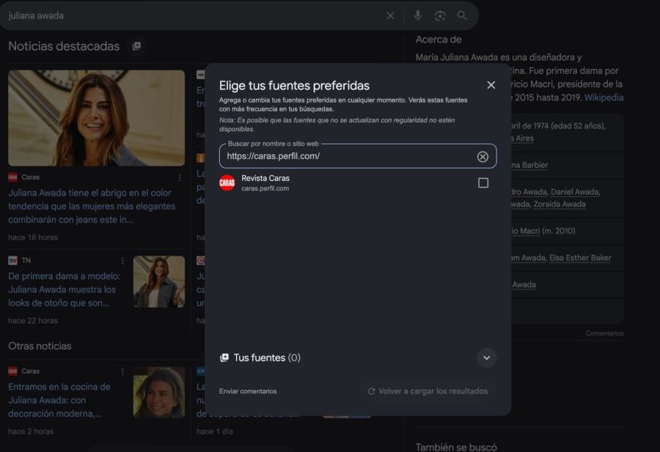Clear the source search field text
The image size is (660, 452).
tap(483, 157)
